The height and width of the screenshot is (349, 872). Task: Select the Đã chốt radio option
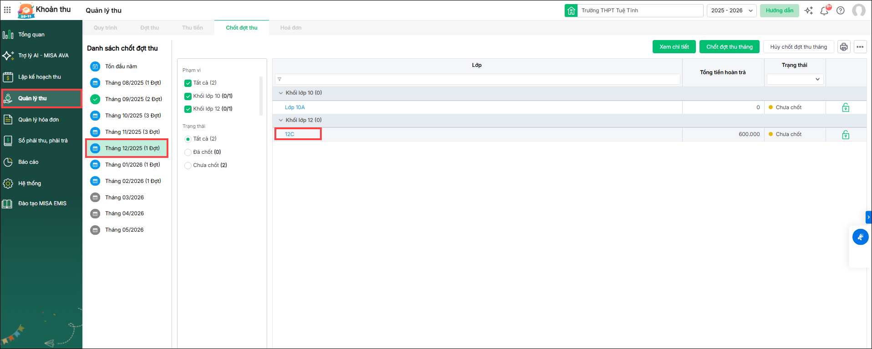(x=188, y=152)
